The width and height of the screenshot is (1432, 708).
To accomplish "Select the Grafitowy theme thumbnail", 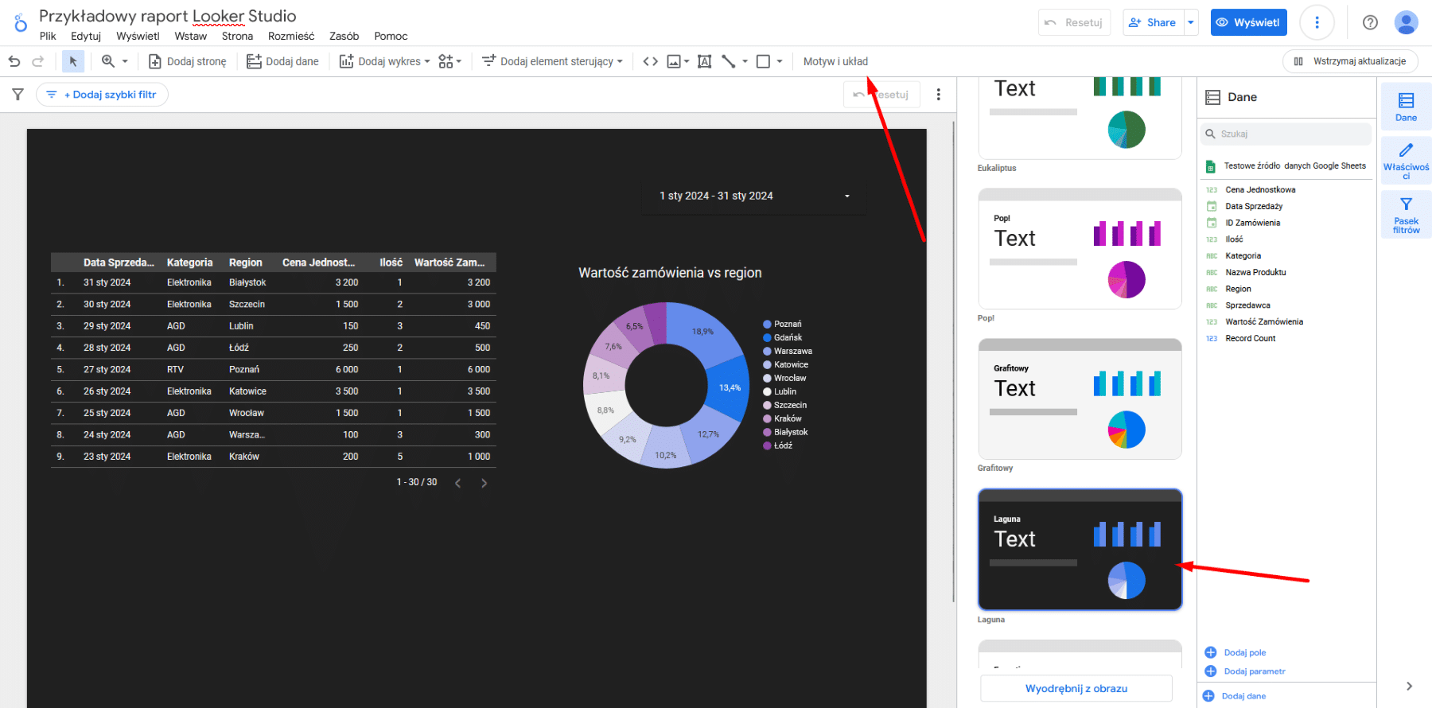I will [1080, 399].
